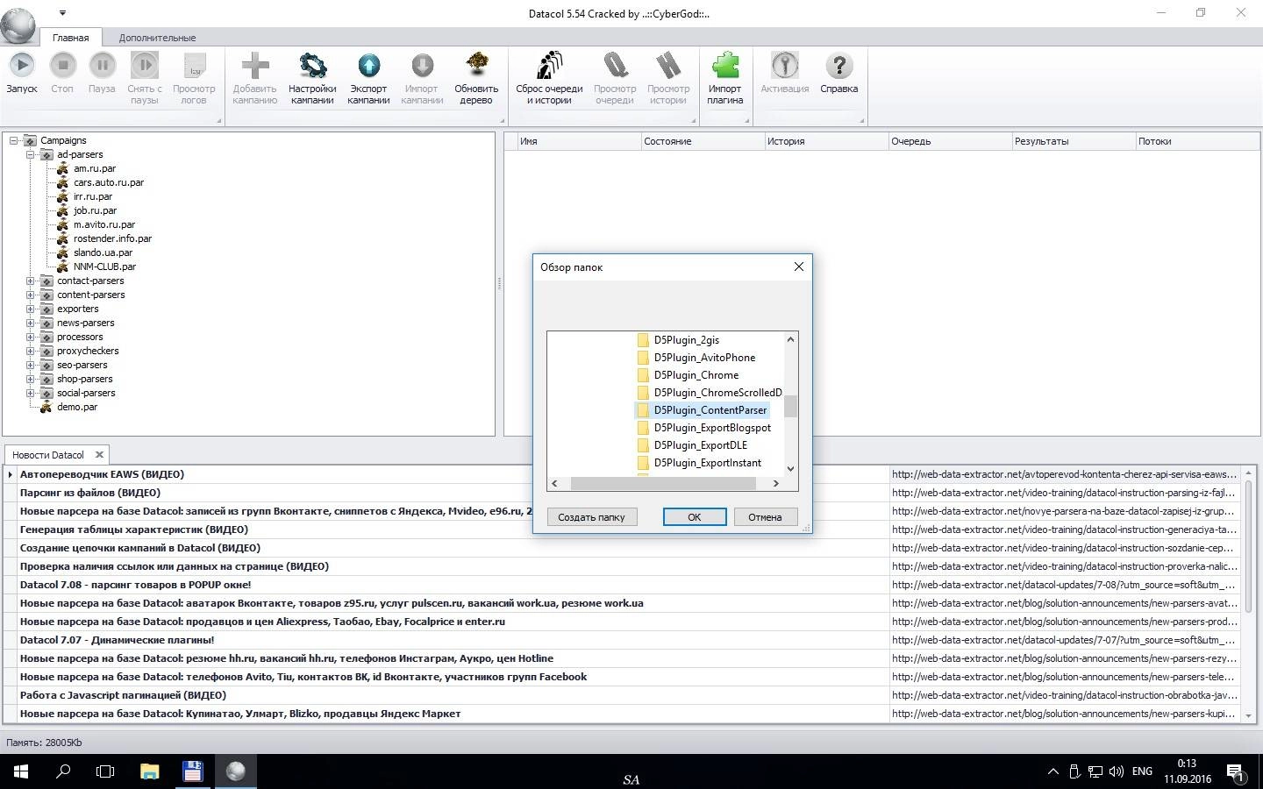The image size is (1263, 789).
Task: Click the Пауза toolbar icon
Action: pyautogui.click(x=102, y=66)
